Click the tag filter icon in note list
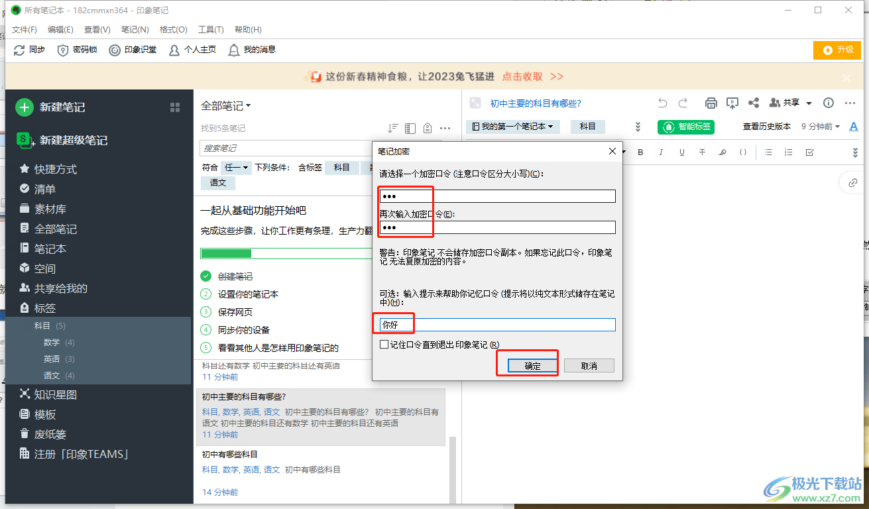The image size is (869, 509). click(428, 128)
